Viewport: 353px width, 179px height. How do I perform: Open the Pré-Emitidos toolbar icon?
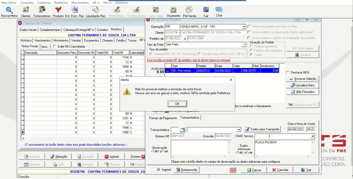[117, 10]
